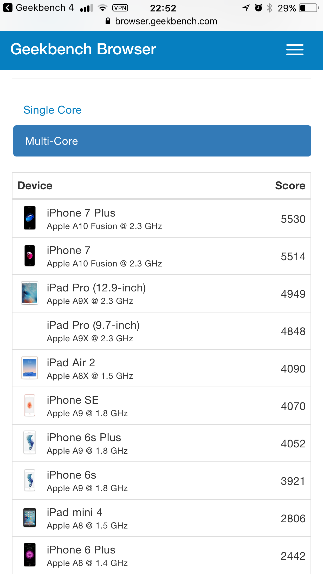The width and height of the screenshot is (323, 574).
Task: Tap back arrow to Geekbench 4 app
Action: 8,8
